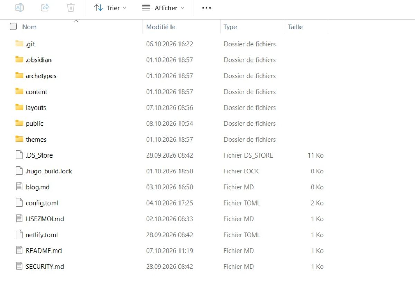Click the date 07.10.2026 11:19
Screen dimensions: 415x284
(169, 250)
